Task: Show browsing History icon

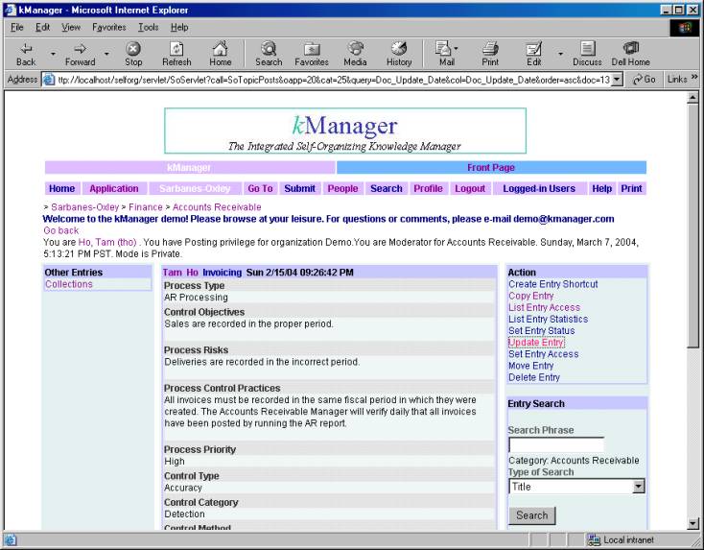Action: pyautogui.click(x=399, y=49)
